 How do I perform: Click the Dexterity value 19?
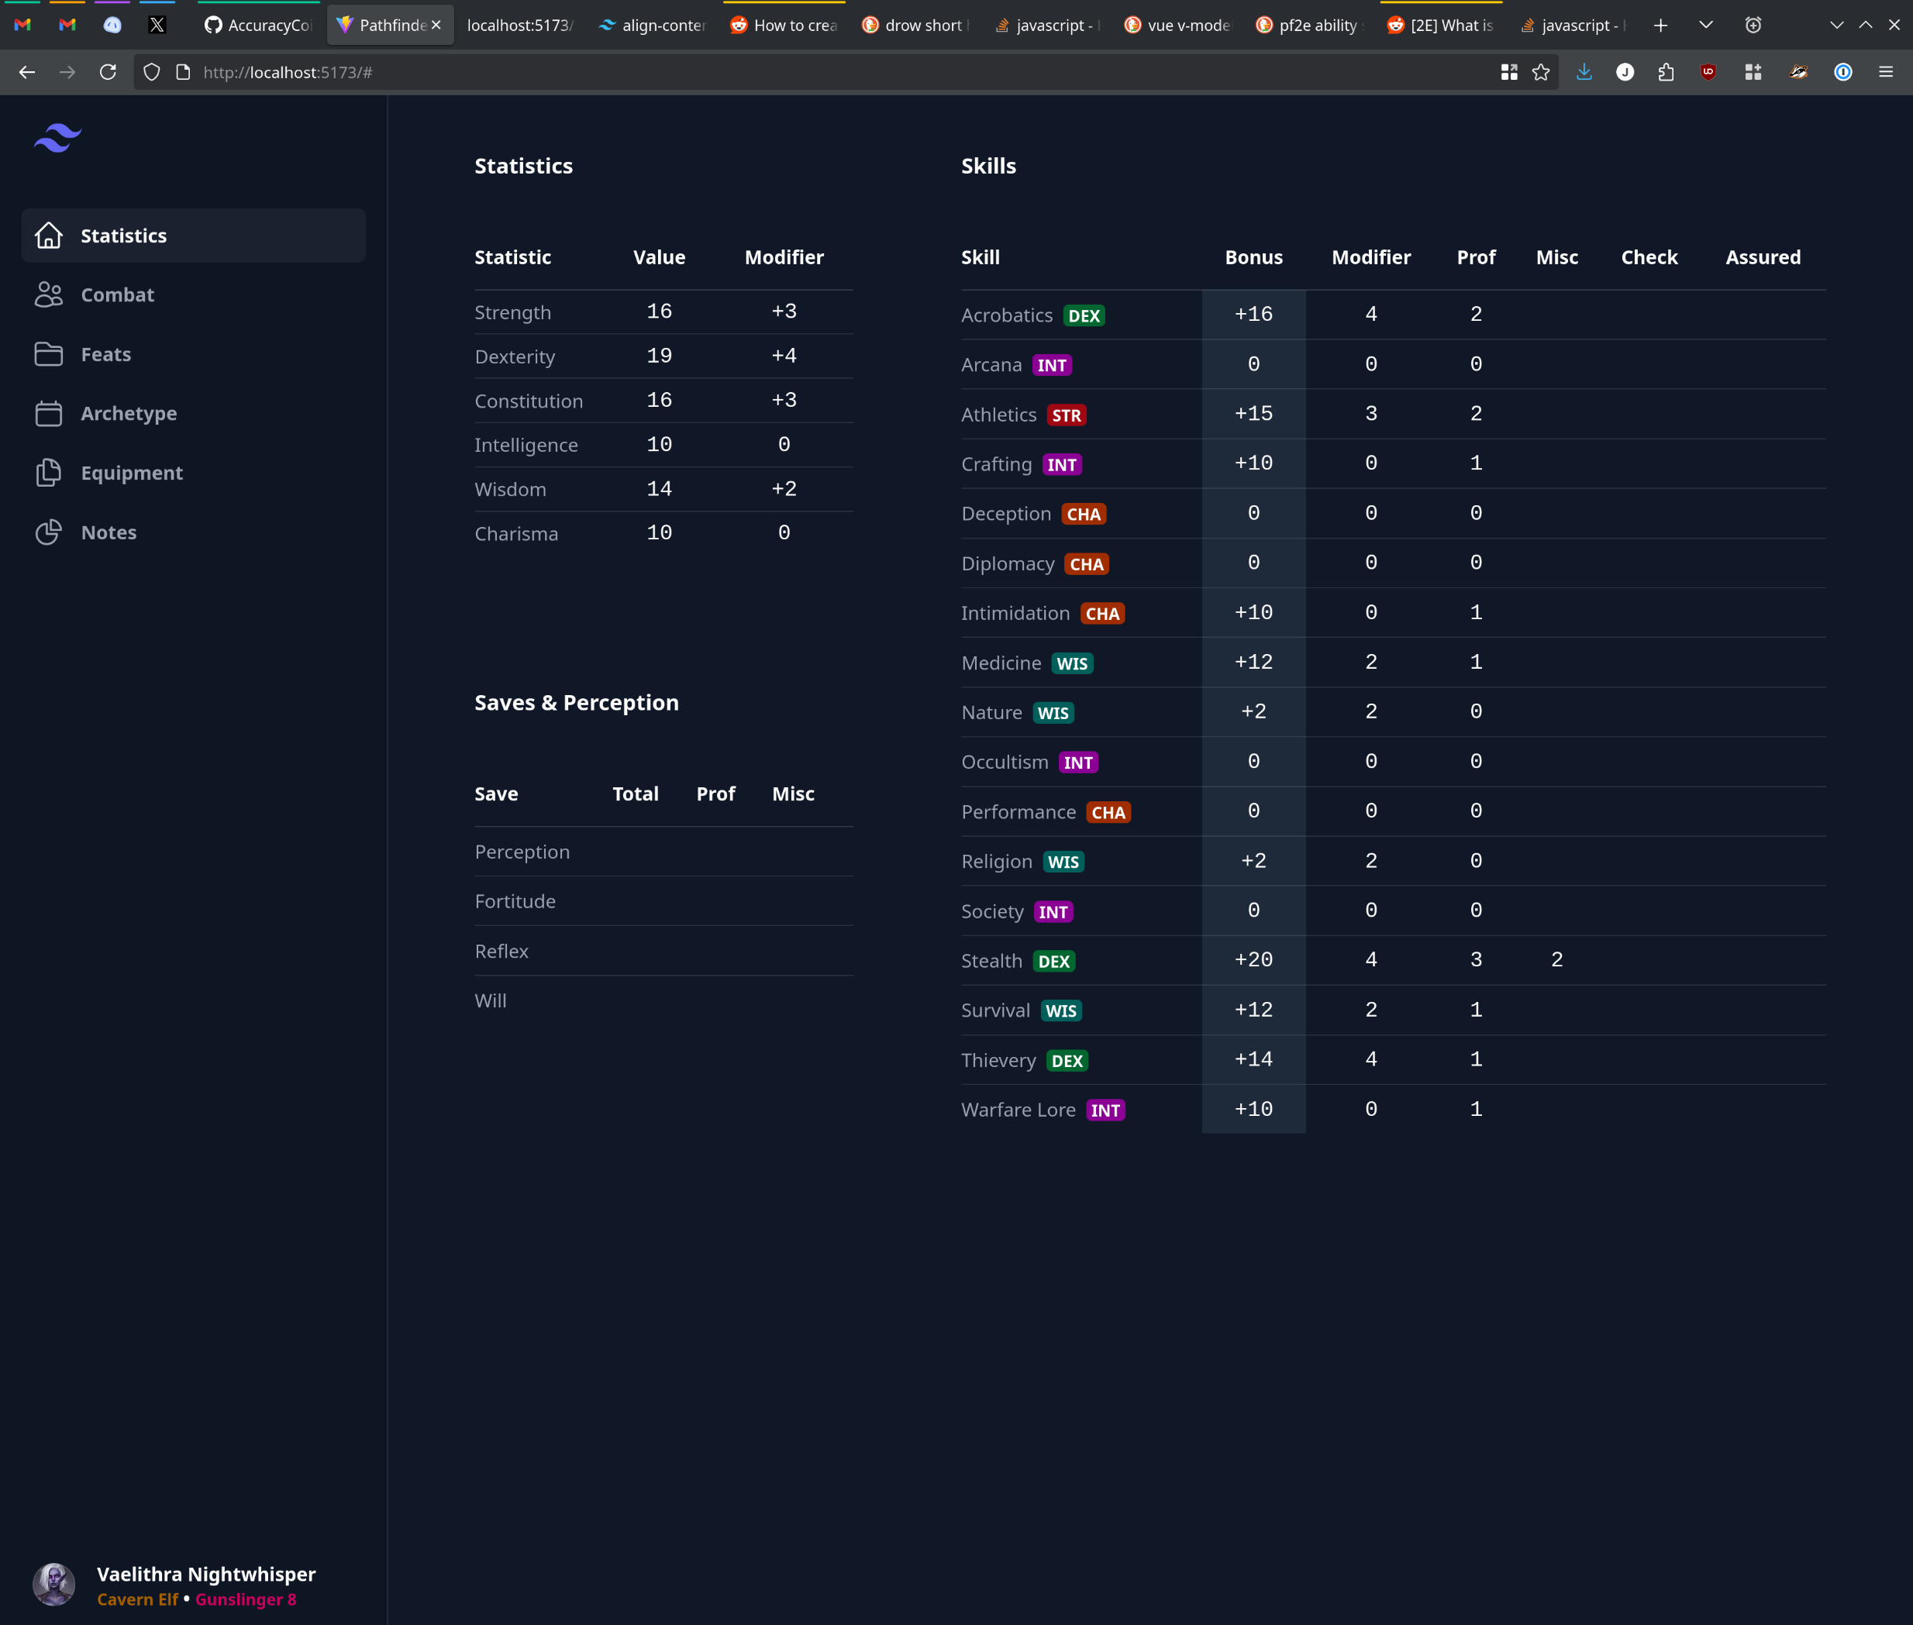(659, 356)
